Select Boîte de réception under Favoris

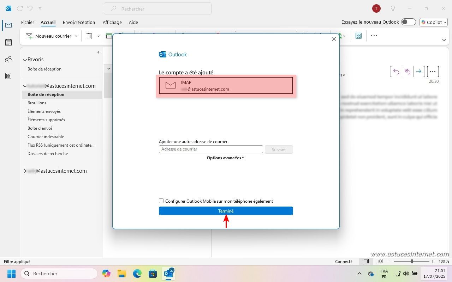[44, 69]
